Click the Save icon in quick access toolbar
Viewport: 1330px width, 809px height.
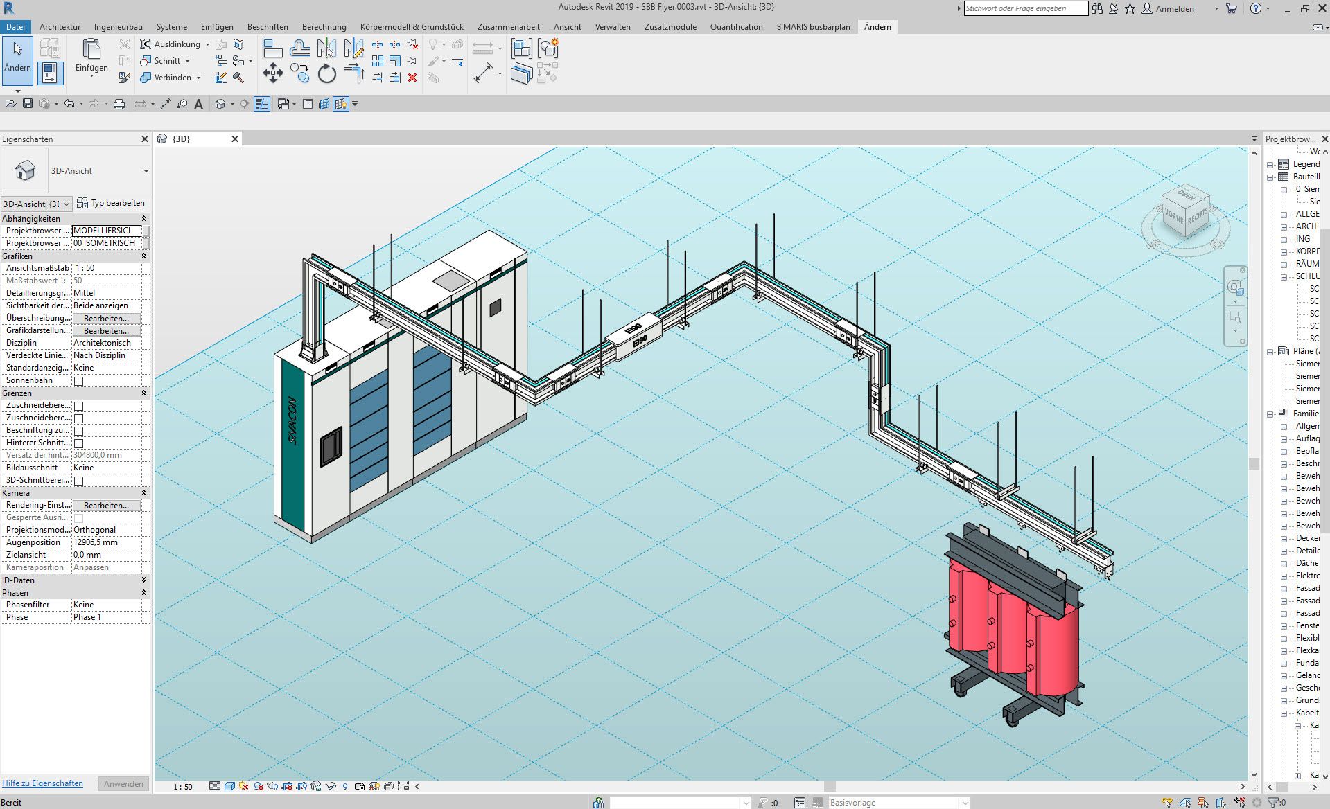(28, 104)
